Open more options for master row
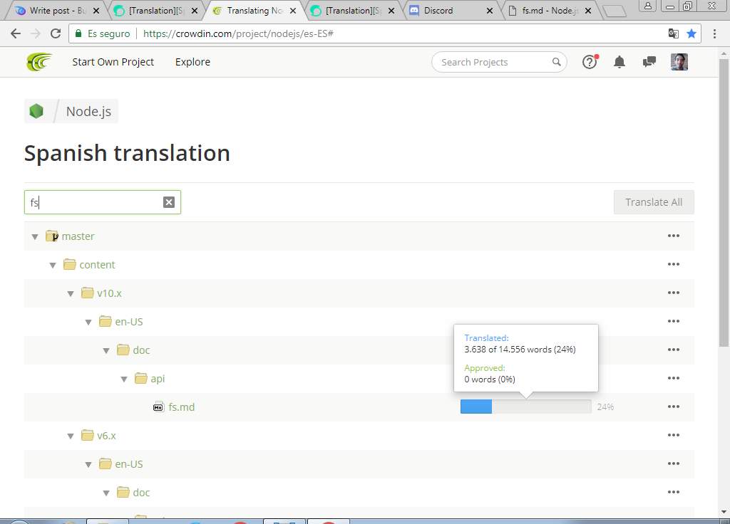Screen dimensions: 730x524 coord(674,236)
